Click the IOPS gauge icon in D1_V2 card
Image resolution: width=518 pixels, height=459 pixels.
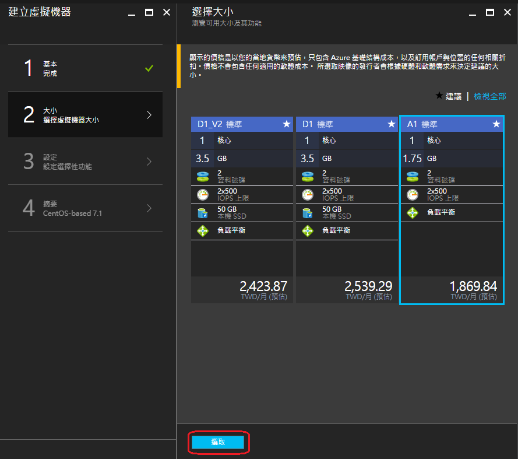[x=203, y=195]
